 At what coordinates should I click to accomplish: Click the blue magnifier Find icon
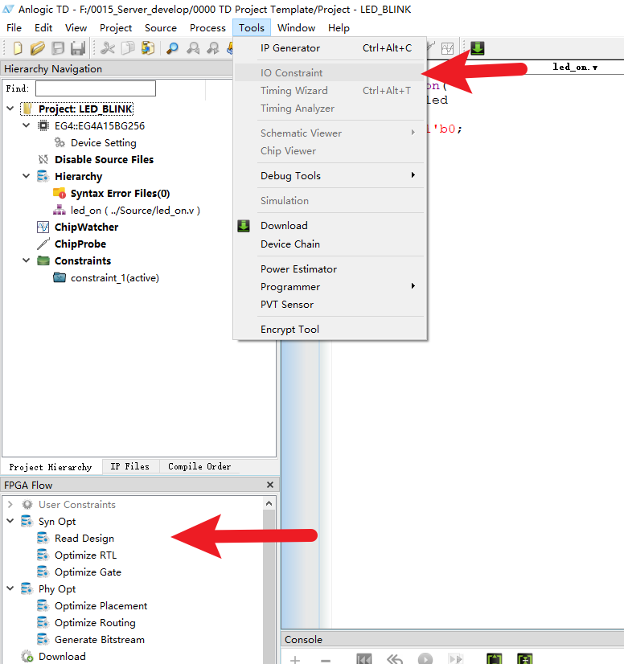point(172,48)
